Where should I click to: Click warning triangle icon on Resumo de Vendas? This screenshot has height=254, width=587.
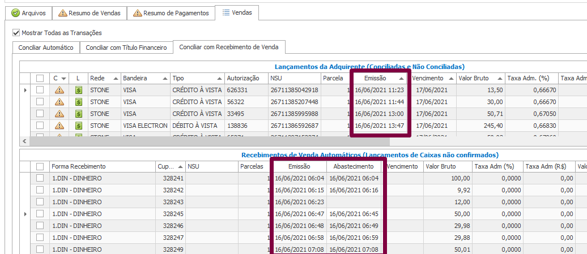(x=63, y=13)
